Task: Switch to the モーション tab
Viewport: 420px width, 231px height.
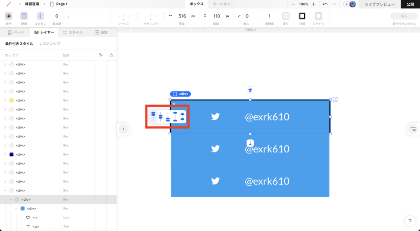Action: pos(221,4)
